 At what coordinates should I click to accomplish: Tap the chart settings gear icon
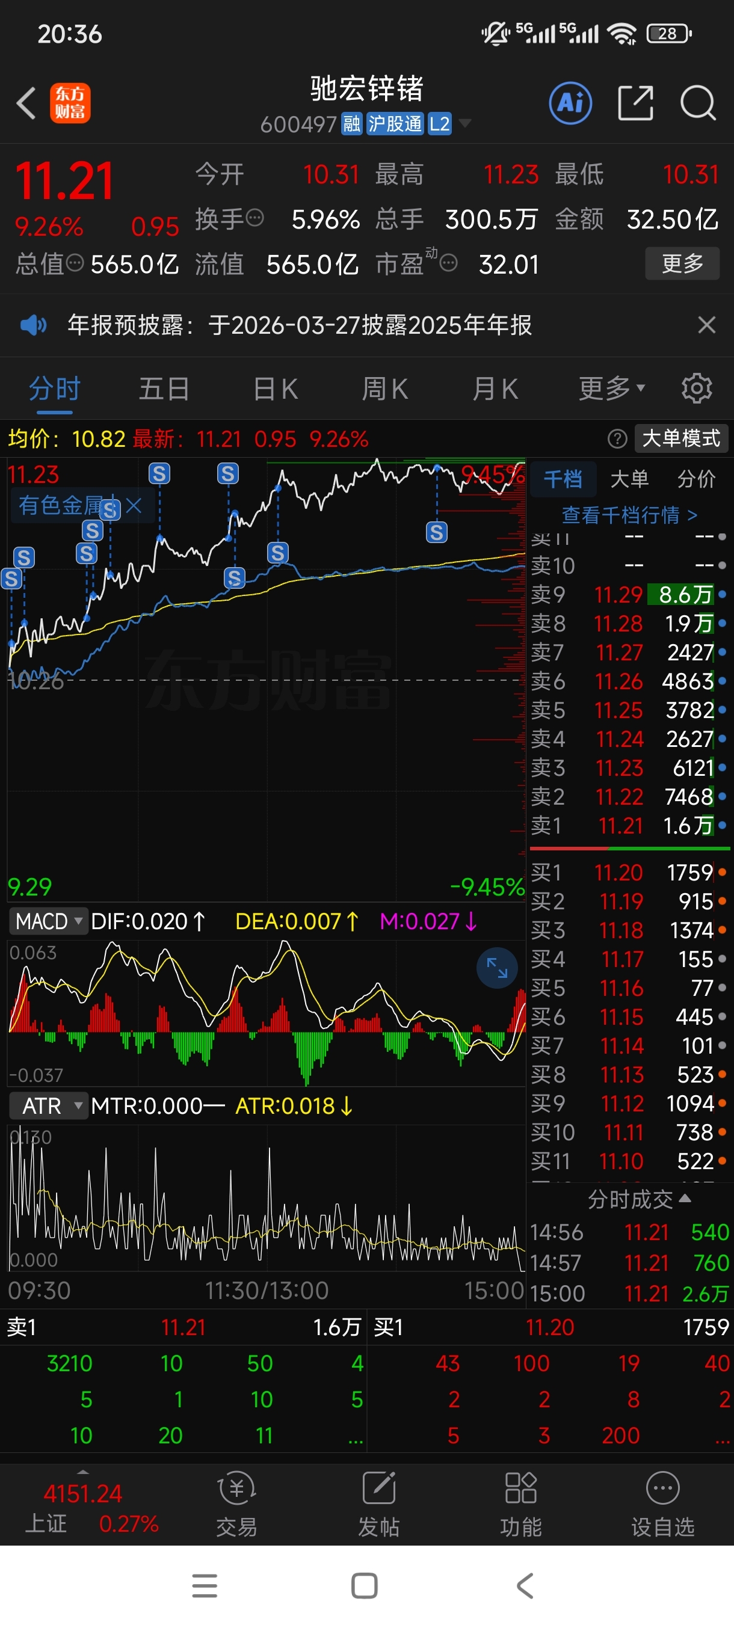point(696,388)
